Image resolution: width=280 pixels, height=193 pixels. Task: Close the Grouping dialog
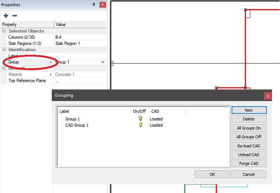pos(267,96)
